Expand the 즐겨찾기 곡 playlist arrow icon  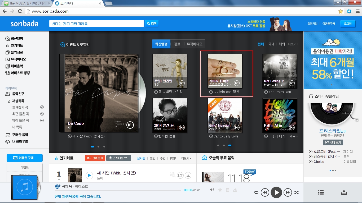(42, 107)
